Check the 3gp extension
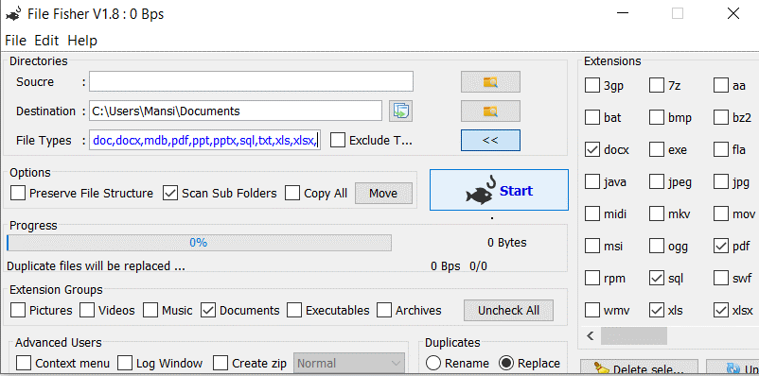The height and width of the screenshot is (376, 759). pyautogui.click(x=592, y=86)
